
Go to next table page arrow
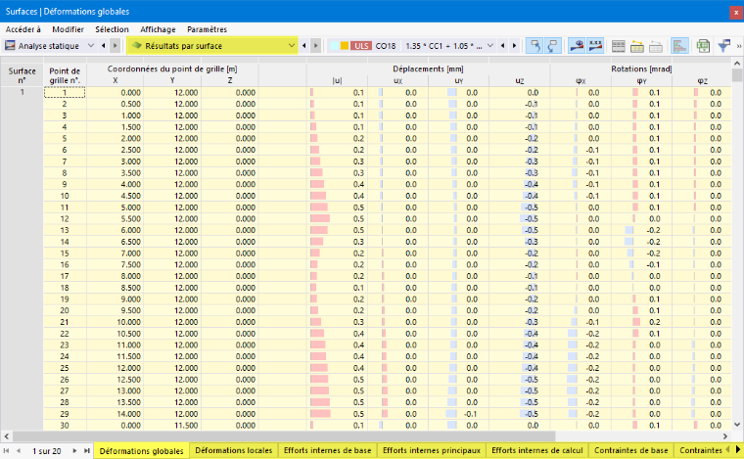(x=74, y=450)
